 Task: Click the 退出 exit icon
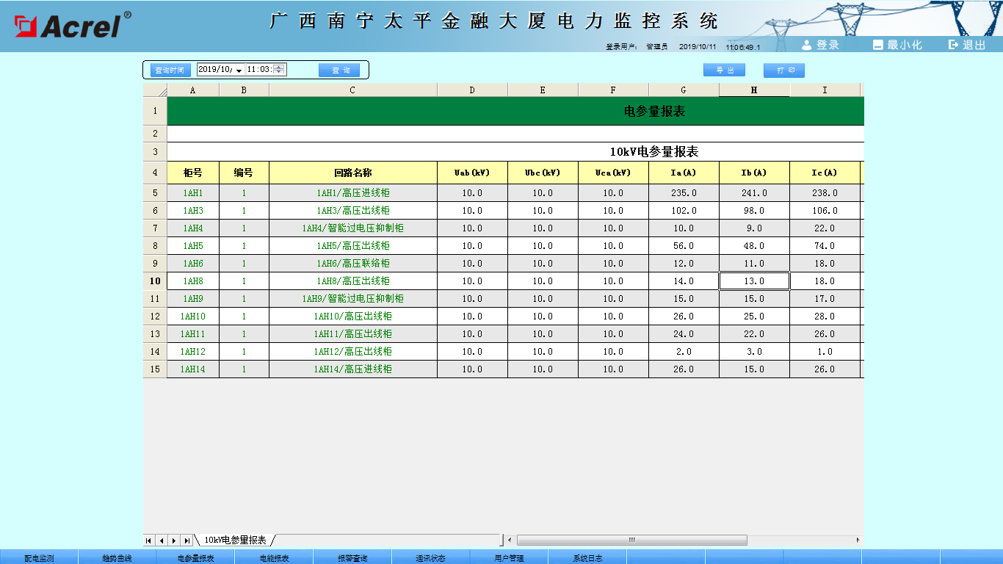(954, 45)
